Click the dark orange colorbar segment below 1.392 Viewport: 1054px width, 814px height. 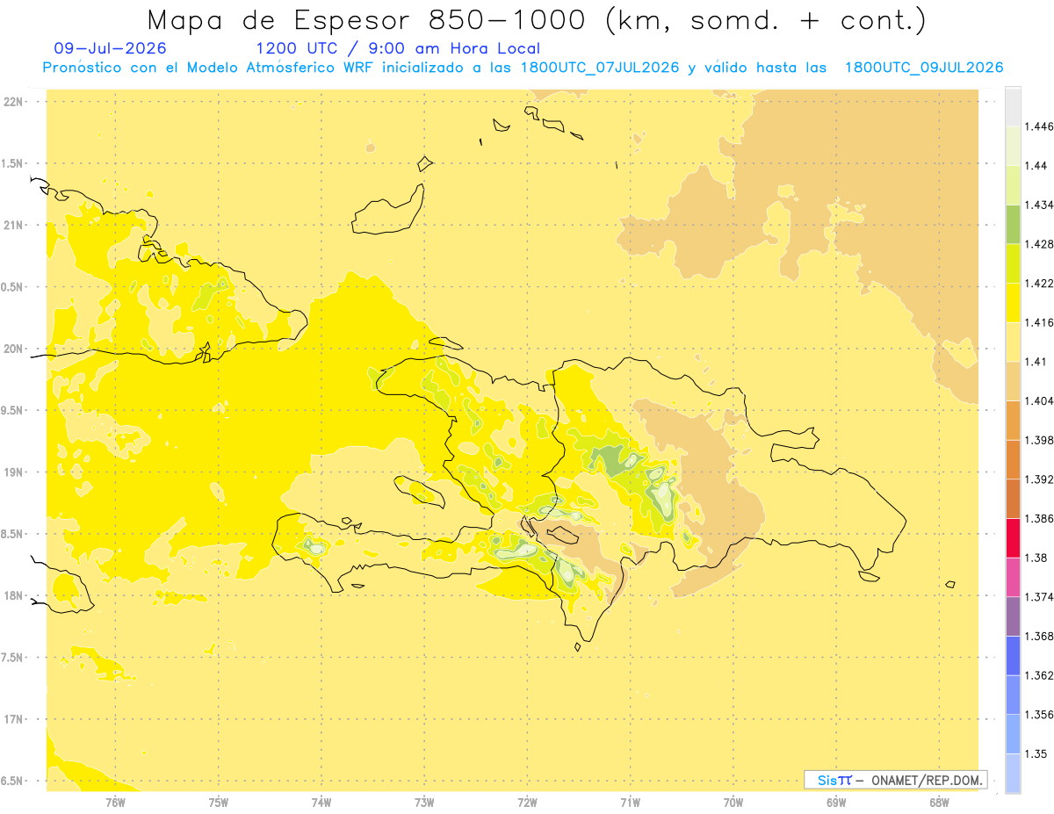[x=1013, y=498]
